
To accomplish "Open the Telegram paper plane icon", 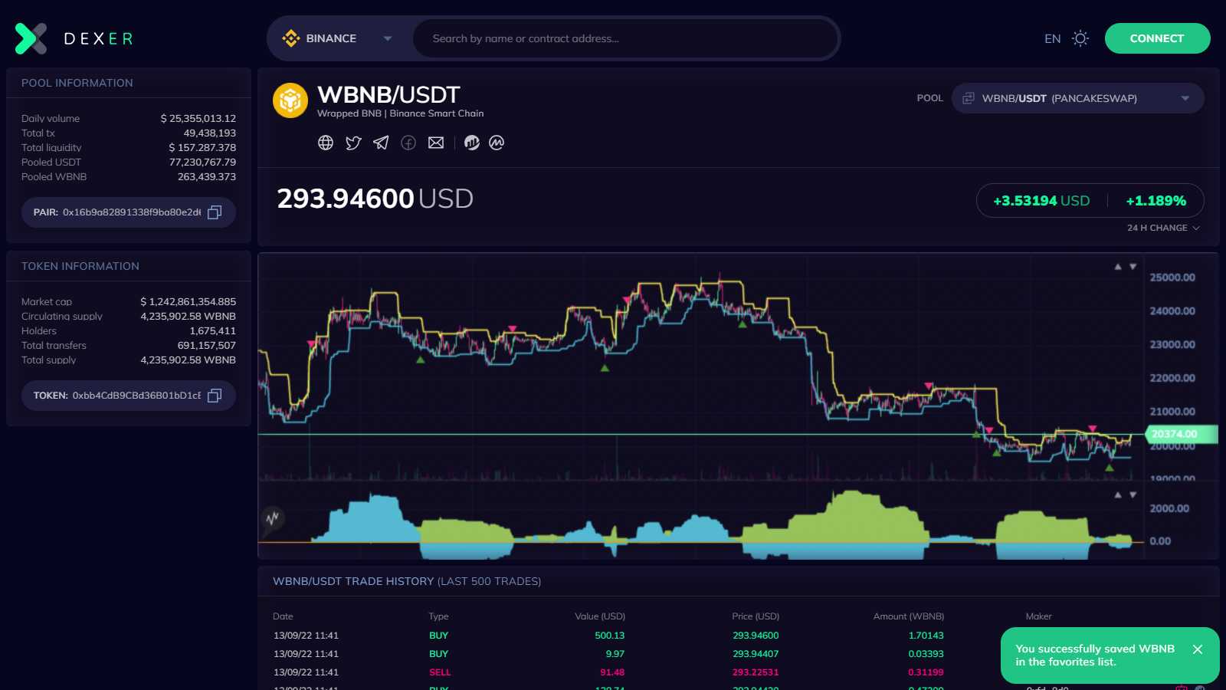I will 381,143.
